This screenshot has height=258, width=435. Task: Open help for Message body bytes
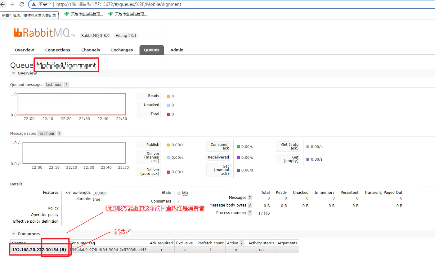pos(250,205)
